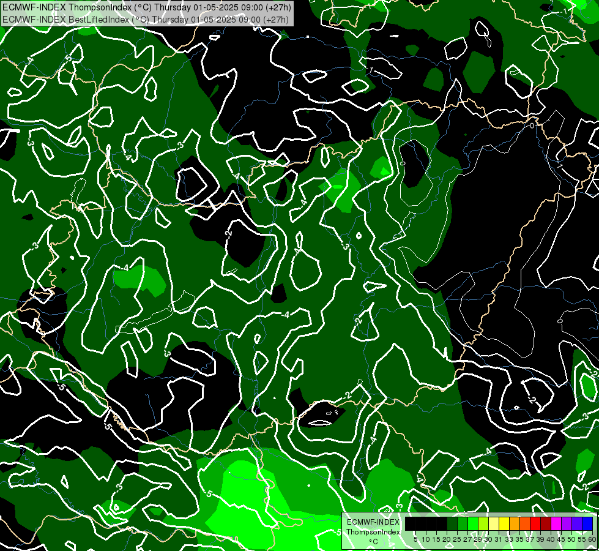Click the bright red 37–39 legend swatch
Screen dimensions: 599x551
tap(535, 524)
